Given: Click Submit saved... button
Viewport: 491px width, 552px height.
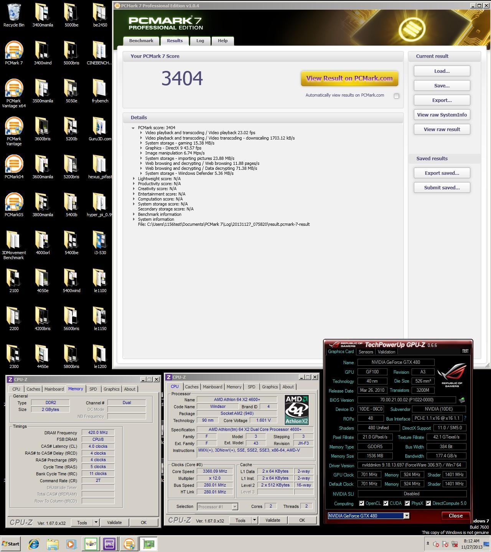Looking at the screenshot, I should [x=442, y=188].
